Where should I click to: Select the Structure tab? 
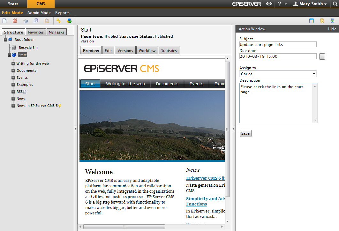click(14, 32)
